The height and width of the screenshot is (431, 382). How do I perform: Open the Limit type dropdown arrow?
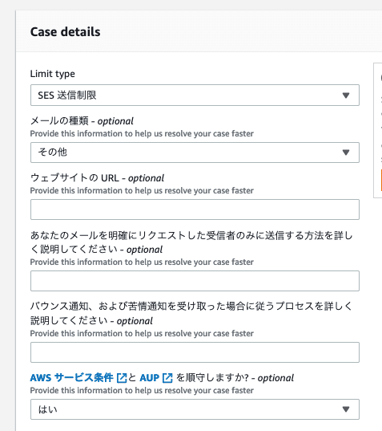346,96
